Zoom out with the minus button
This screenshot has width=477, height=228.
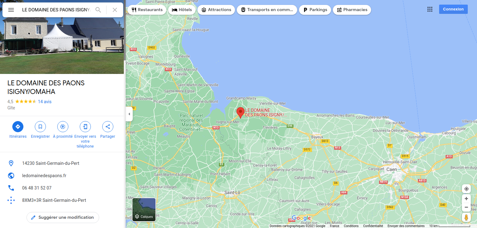click(x=466, y=207)
